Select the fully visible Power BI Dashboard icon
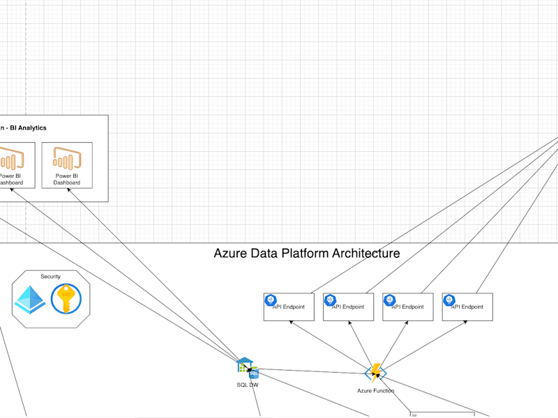 click(67, 159)
